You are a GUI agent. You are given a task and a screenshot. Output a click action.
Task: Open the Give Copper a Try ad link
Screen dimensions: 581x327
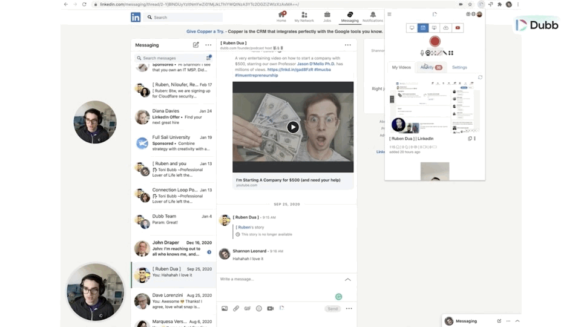[x=205, y=31]
